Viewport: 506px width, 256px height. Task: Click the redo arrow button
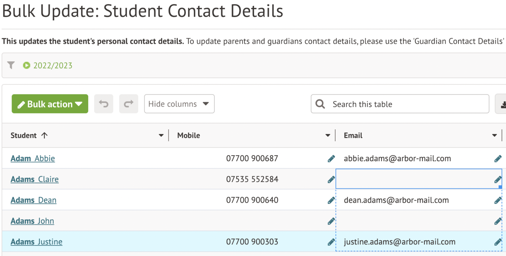pyautogui.click(x=128, y=104)
